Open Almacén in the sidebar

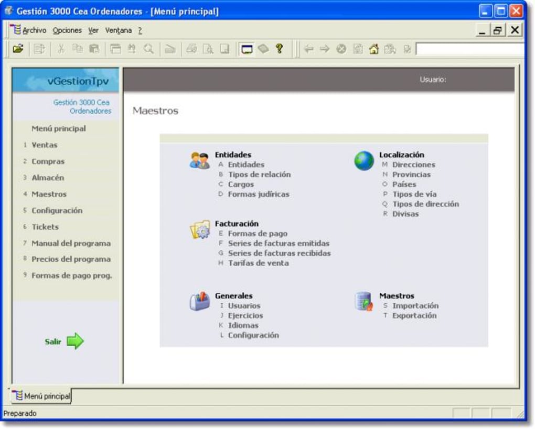pyautogui.click(x=48, y=178)
